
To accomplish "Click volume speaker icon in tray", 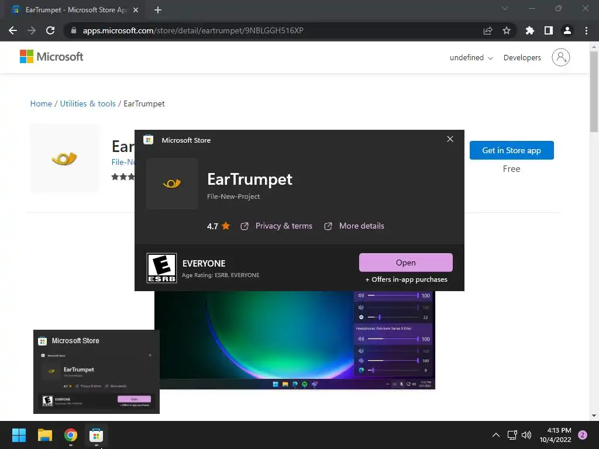I will click(x=526, y=435).
